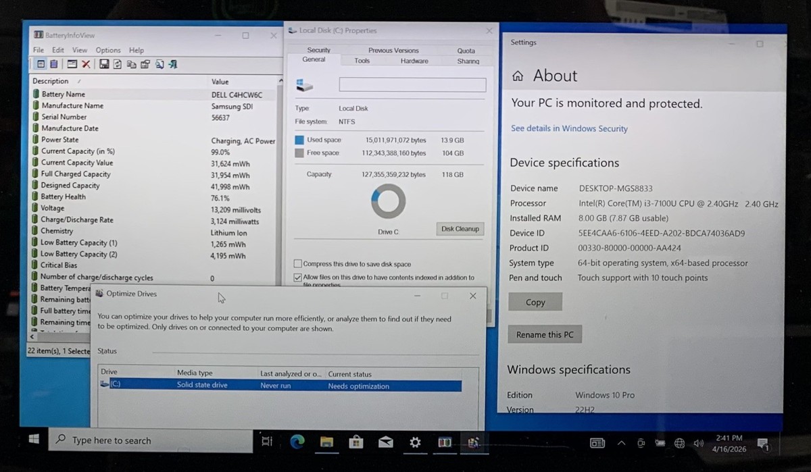Screen dimensions: 811x472
Task: Select the Charge/Discharge Rate row
Action: click(x=153, y=220)
